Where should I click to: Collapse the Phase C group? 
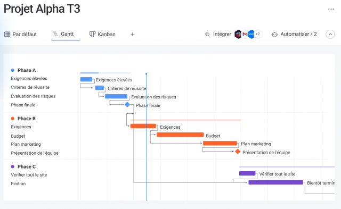point(13,166)
